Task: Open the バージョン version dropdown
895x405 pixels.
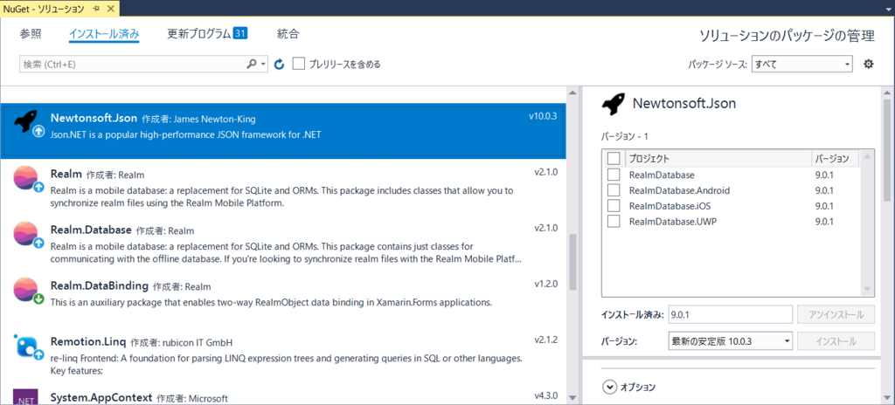Action: (x=730, y=341)
